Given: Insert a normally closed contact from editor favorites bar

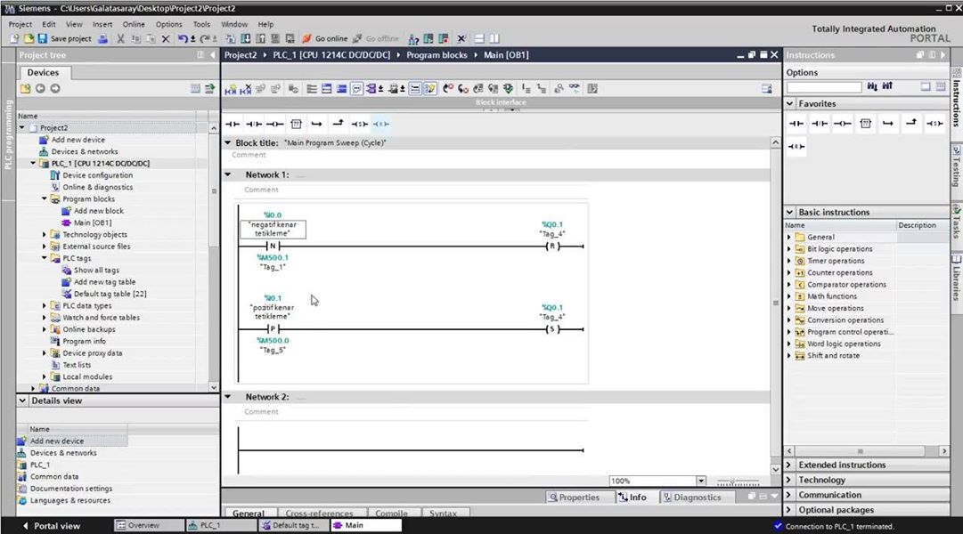Looking at the screenshot, I should point(254,124).
